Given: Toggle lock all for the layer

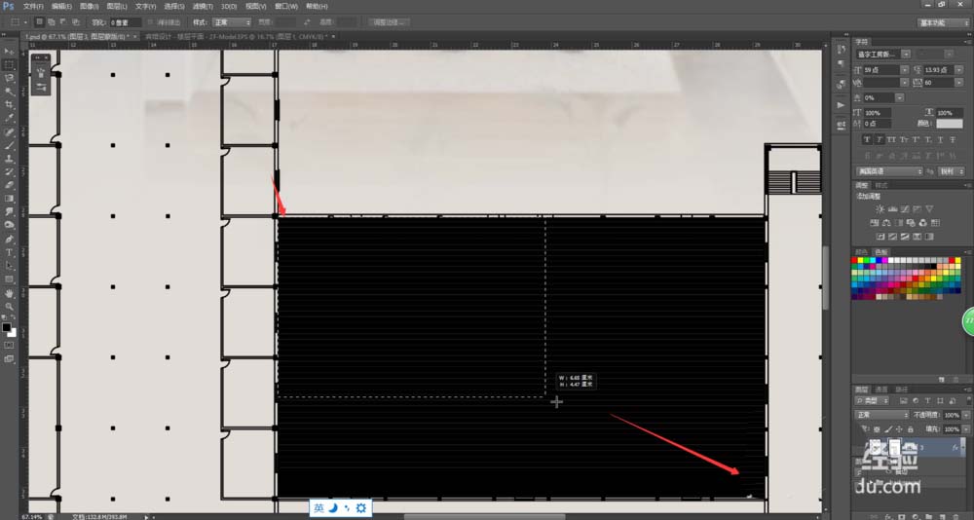Looking at the screenshot, I should pyautogui.click(x=910, y=429).
